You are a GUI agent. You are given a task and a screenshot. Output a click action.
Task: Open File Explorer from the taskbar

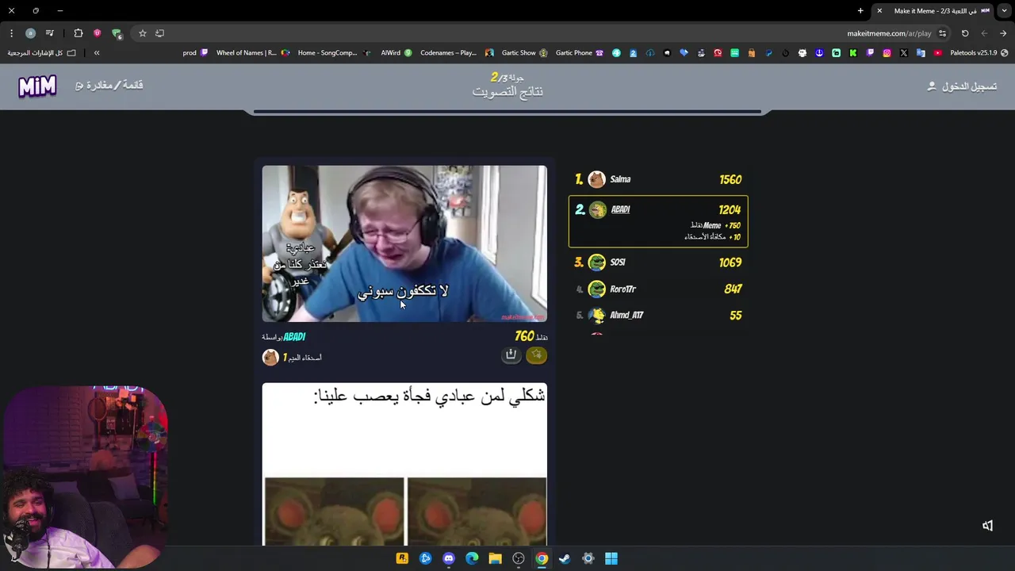pos(495,558)
